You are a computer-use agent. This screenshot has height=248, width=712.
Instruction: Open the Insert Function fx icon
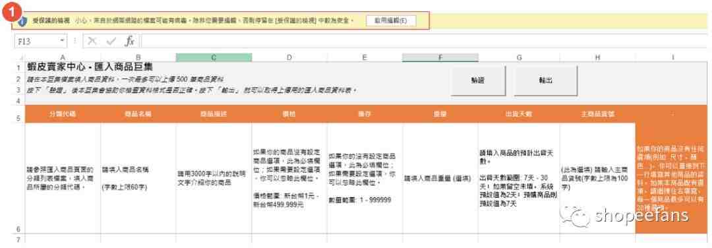129,42
